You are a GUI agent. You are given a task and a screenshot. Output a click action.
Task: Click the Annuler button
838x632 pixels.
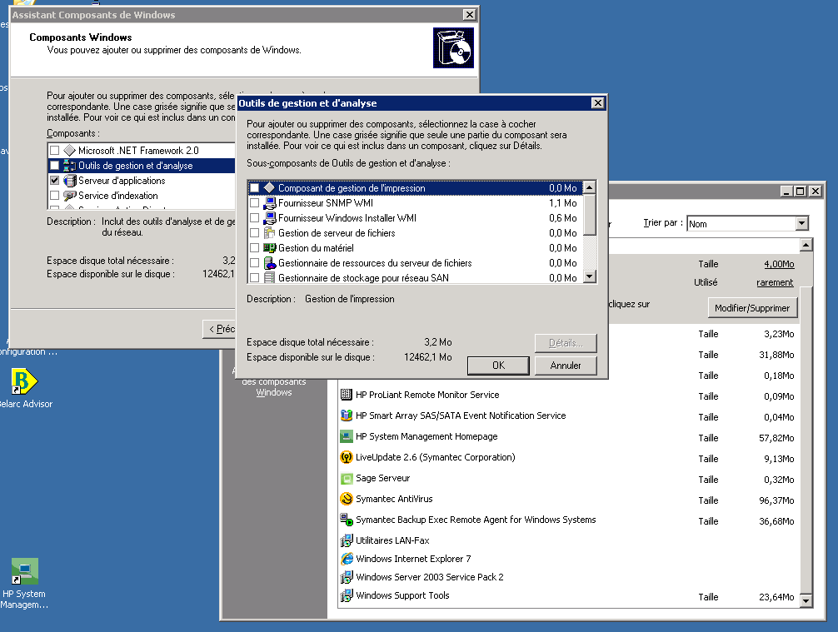coord(566,366)
